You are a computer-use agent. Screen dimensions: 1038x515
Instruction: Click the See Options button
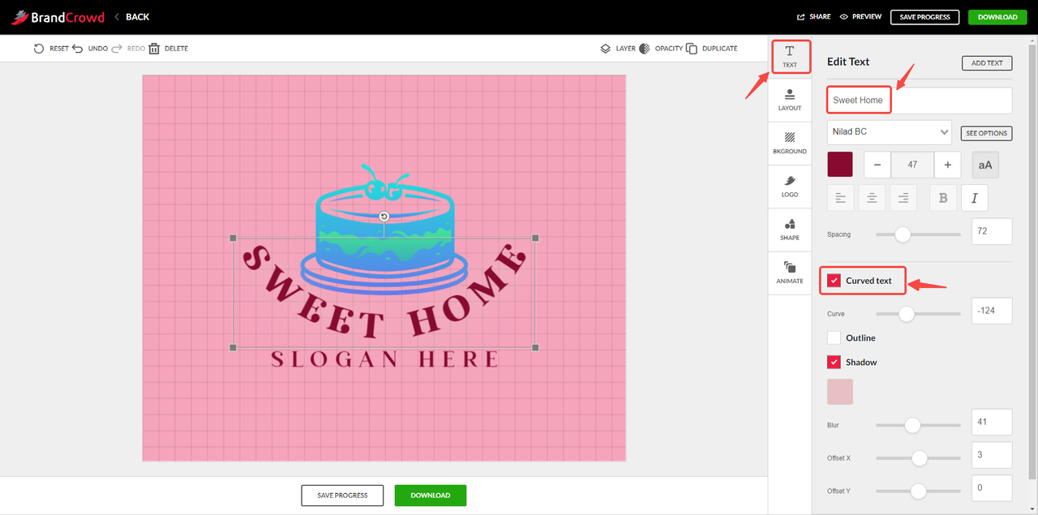pos(987,133)
